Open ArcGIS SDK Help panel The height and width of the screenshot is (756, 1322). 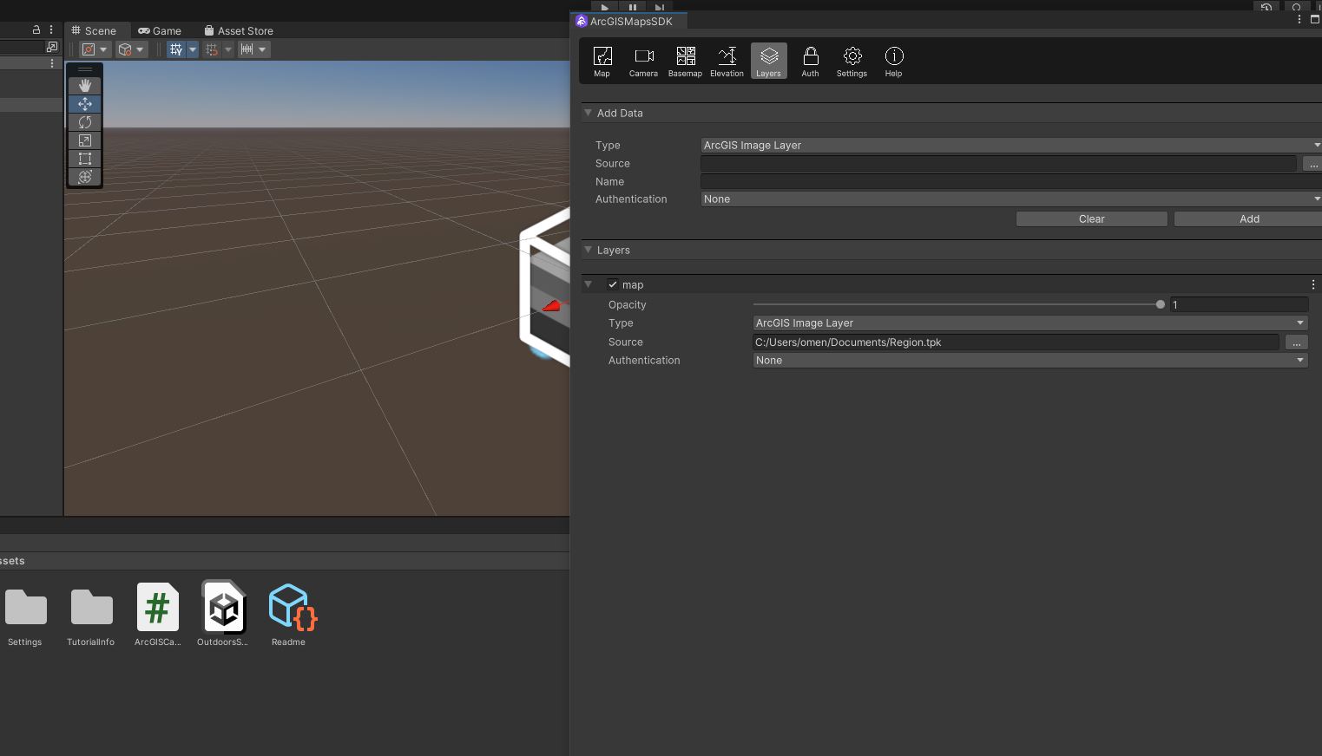pyautogui.click(x=893, y=61)
